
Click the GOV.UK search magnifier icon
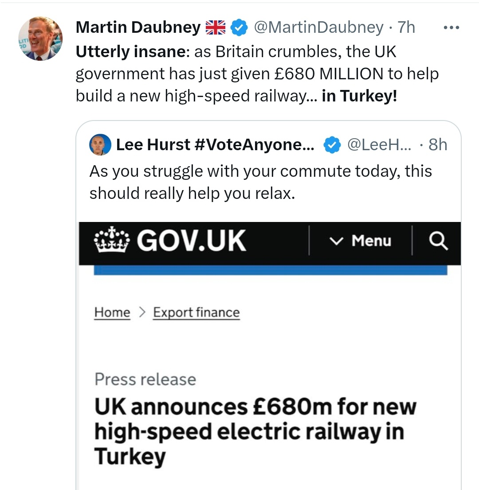438,241
